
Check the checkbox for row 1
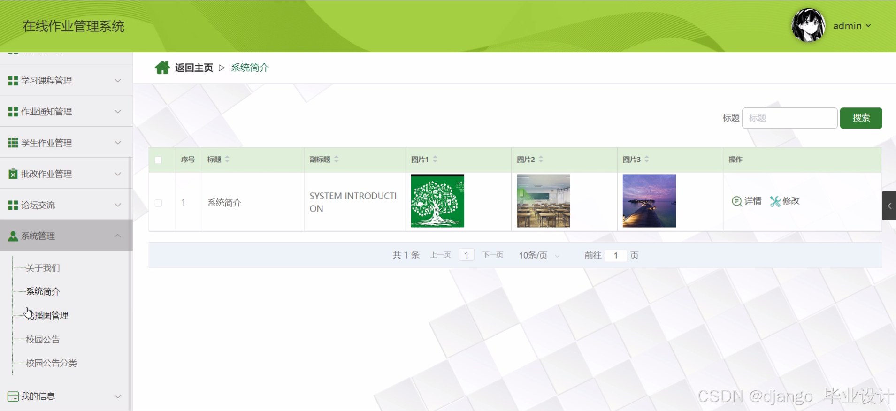159,203
